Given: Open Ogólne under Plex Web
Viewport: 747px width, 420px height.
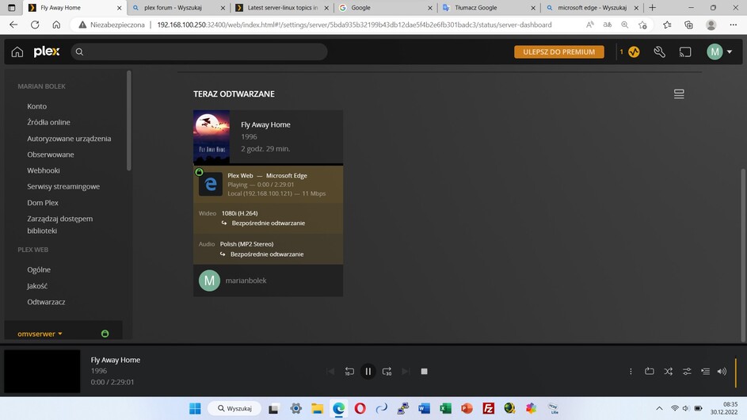Looking at the screenshot, I should pos(39,269).
